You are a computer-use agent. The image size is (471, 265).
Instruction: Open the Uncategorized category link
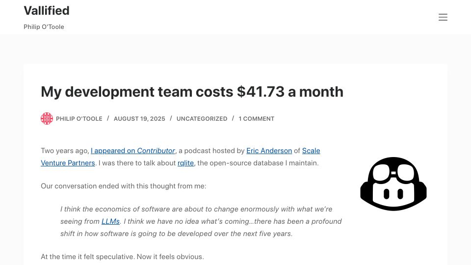pos(202,119)
